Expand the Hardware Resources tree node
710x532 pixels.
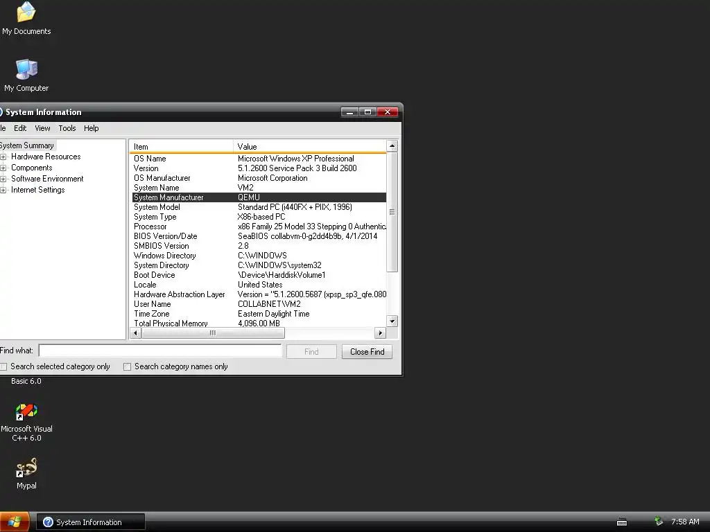(3, 157)
